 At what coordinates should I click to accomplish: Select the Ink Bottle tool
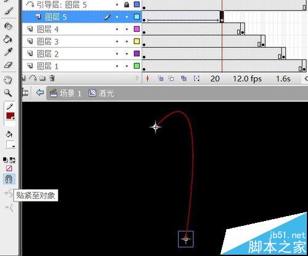pyautogui.click(x=8, y=26)
